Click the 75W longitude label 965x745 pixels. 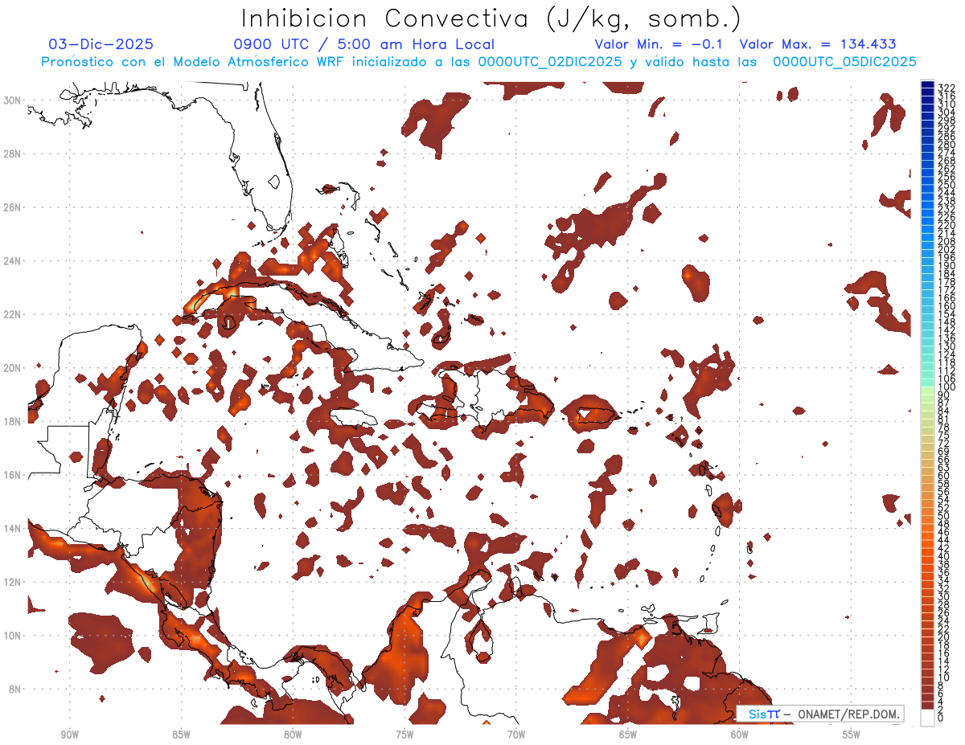point(404,735)
